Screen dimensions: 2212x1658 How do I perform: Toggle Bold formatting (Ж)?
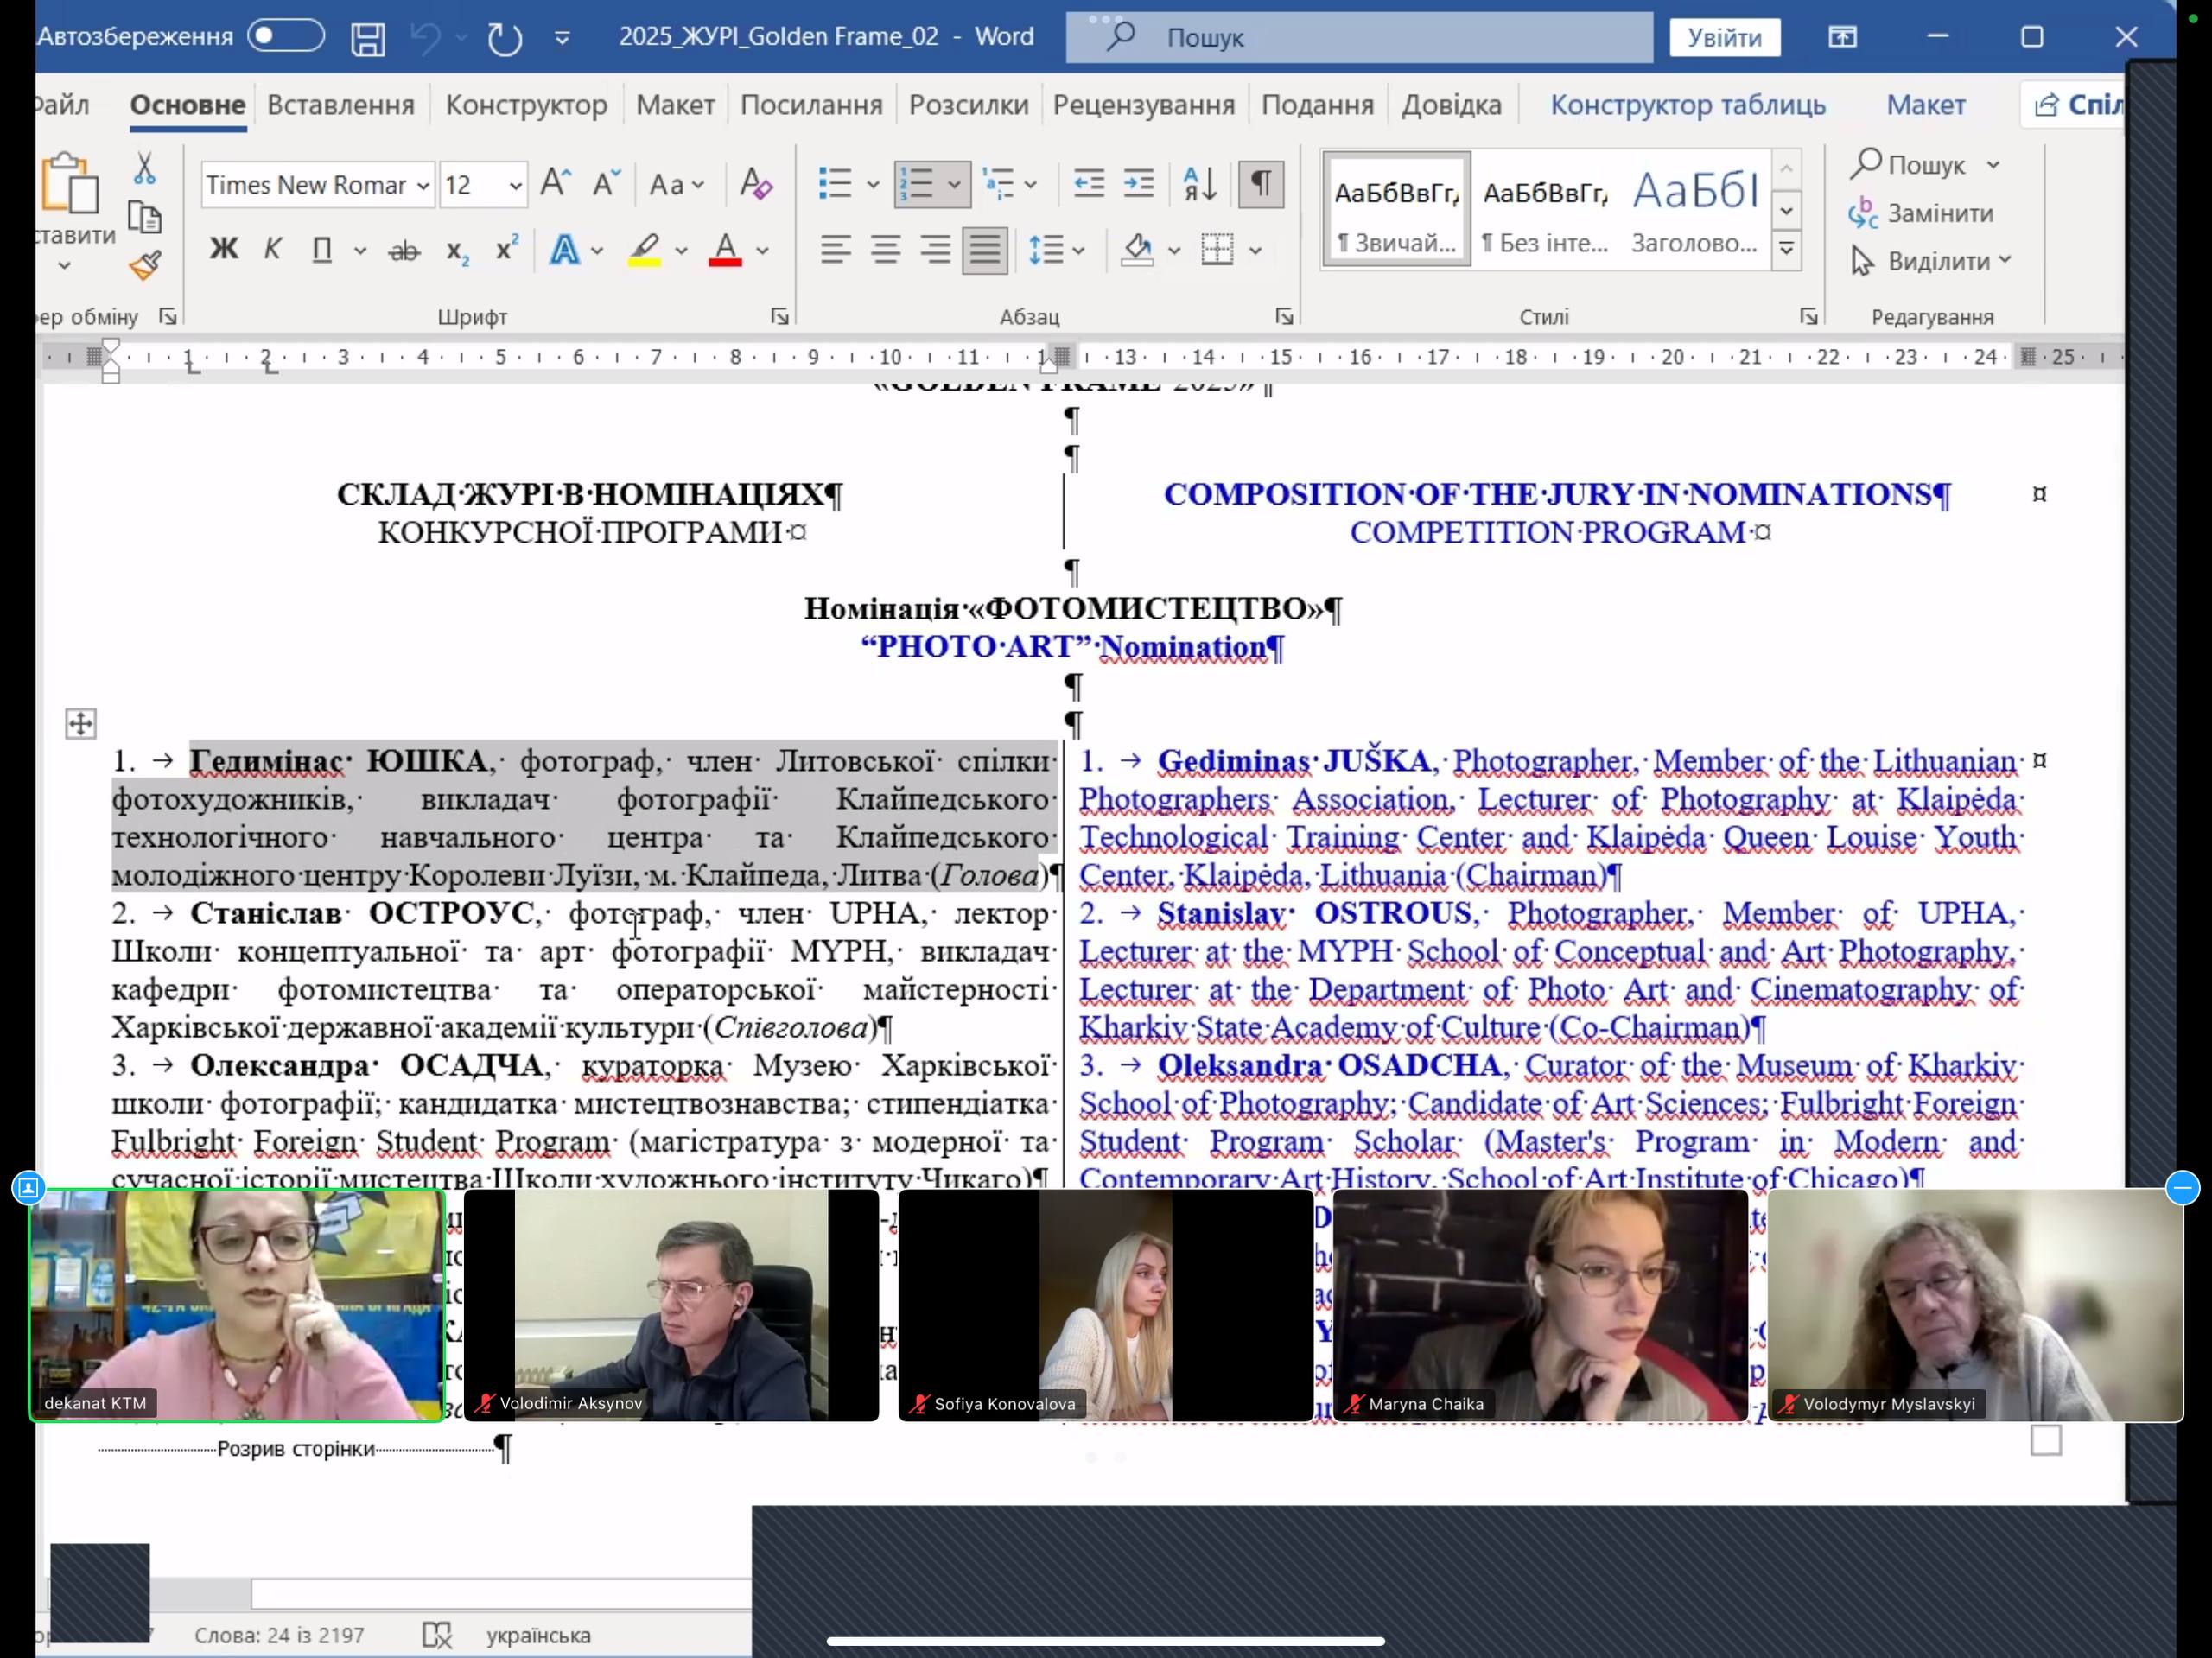coord(223,249)
